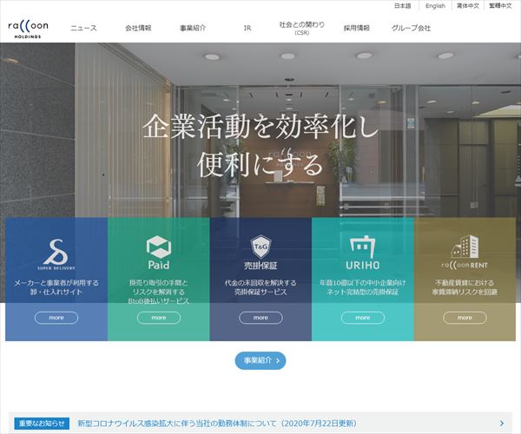Image resolution: width=521 pixels, height=434 pixels.
Task: Click the Raccoon Holdings logo
Action: [29, 29]
